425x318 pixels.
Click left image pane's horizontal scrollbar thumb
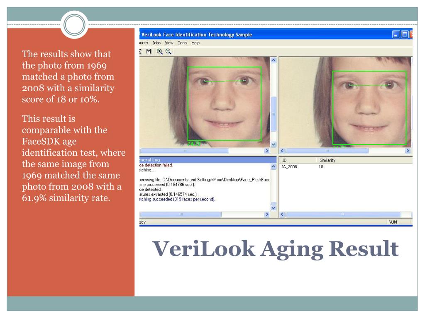click(x=185, y=151)
